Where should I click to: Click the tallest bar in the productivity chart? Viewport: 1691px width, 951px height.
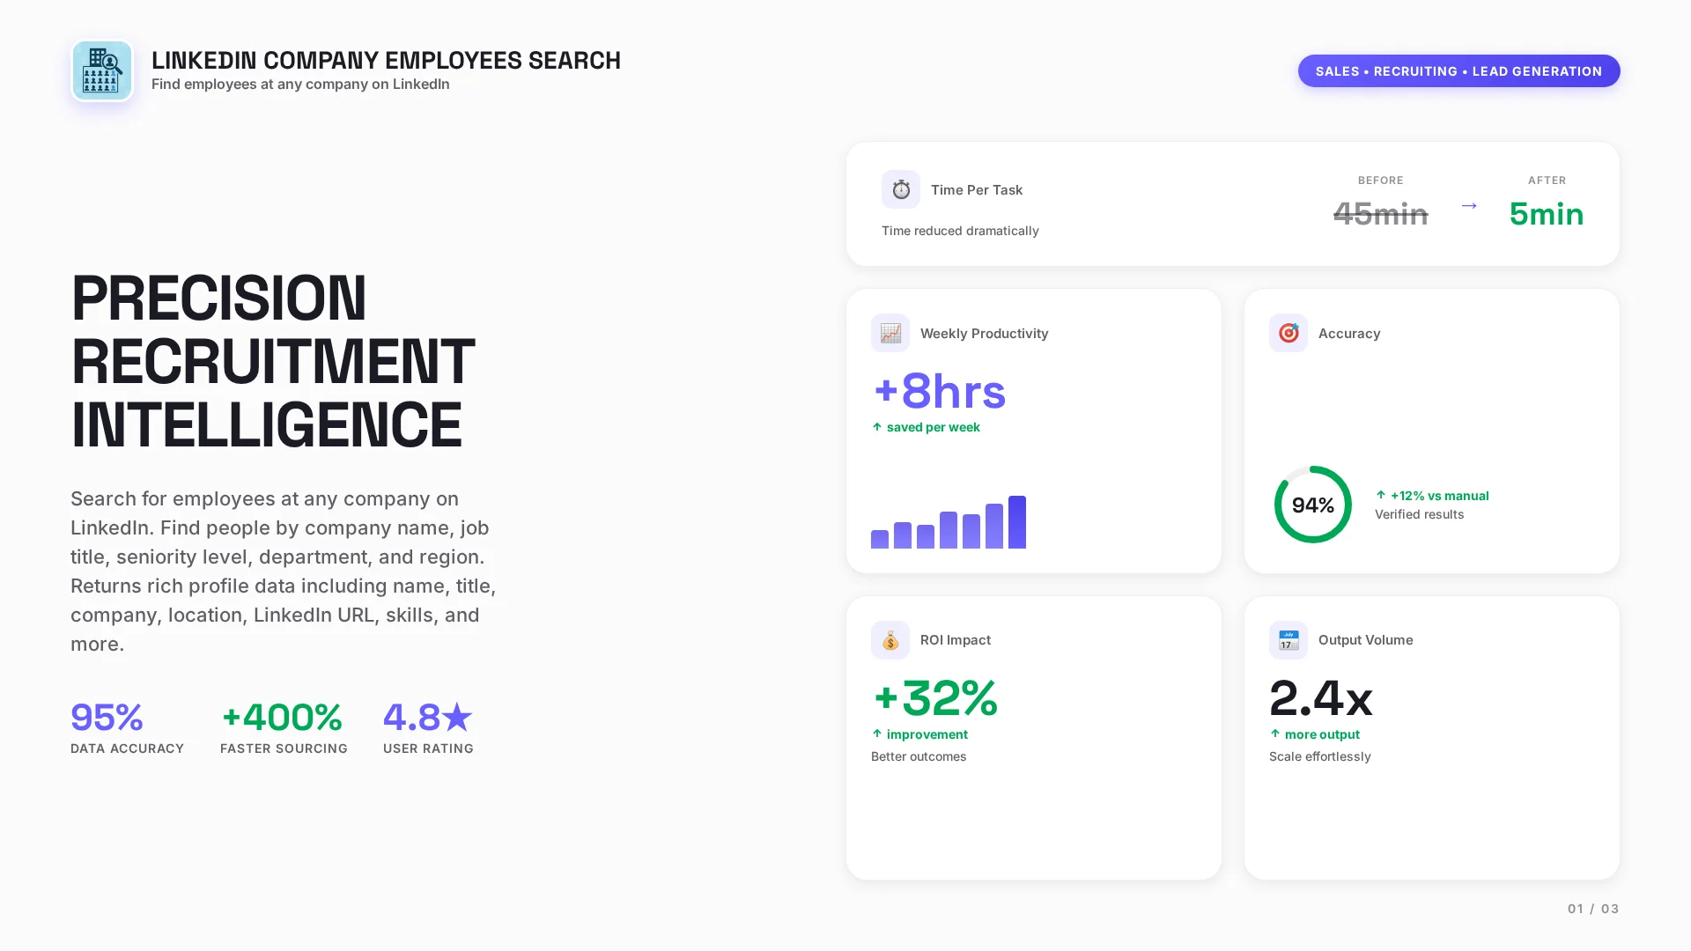[x=1016, y=522]
